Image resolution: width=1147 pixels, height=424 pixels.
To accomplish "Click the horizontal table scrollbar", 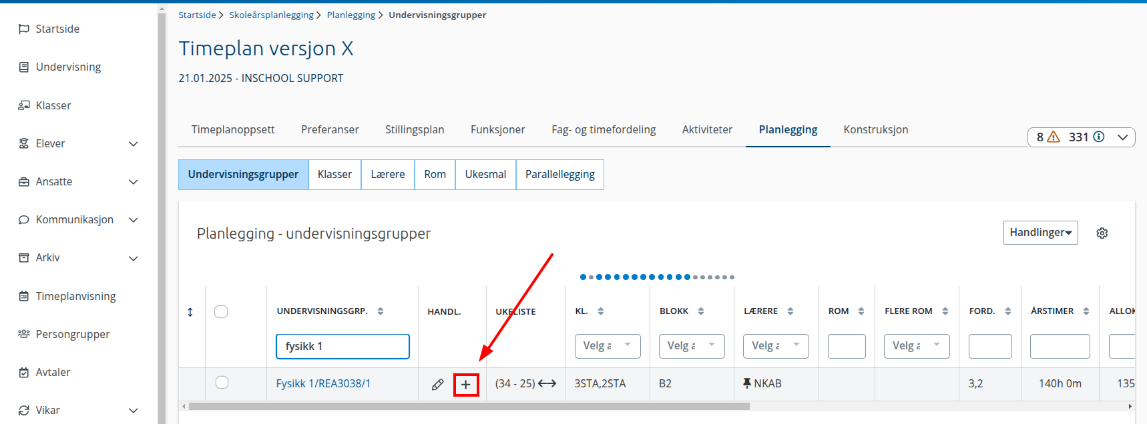I will [469, 406].
